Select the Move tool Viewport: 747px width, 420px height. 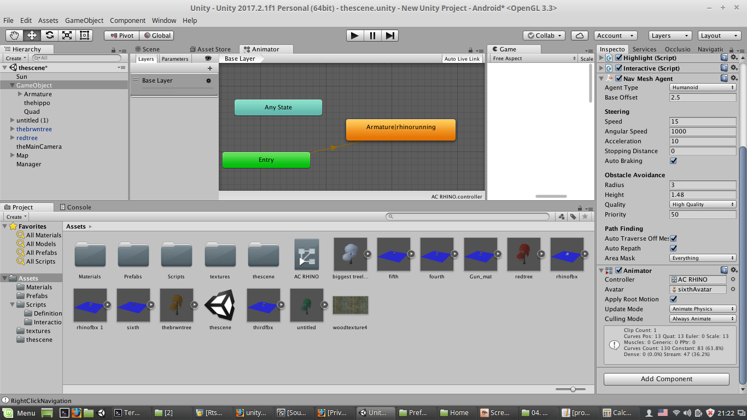coord(32,36)
